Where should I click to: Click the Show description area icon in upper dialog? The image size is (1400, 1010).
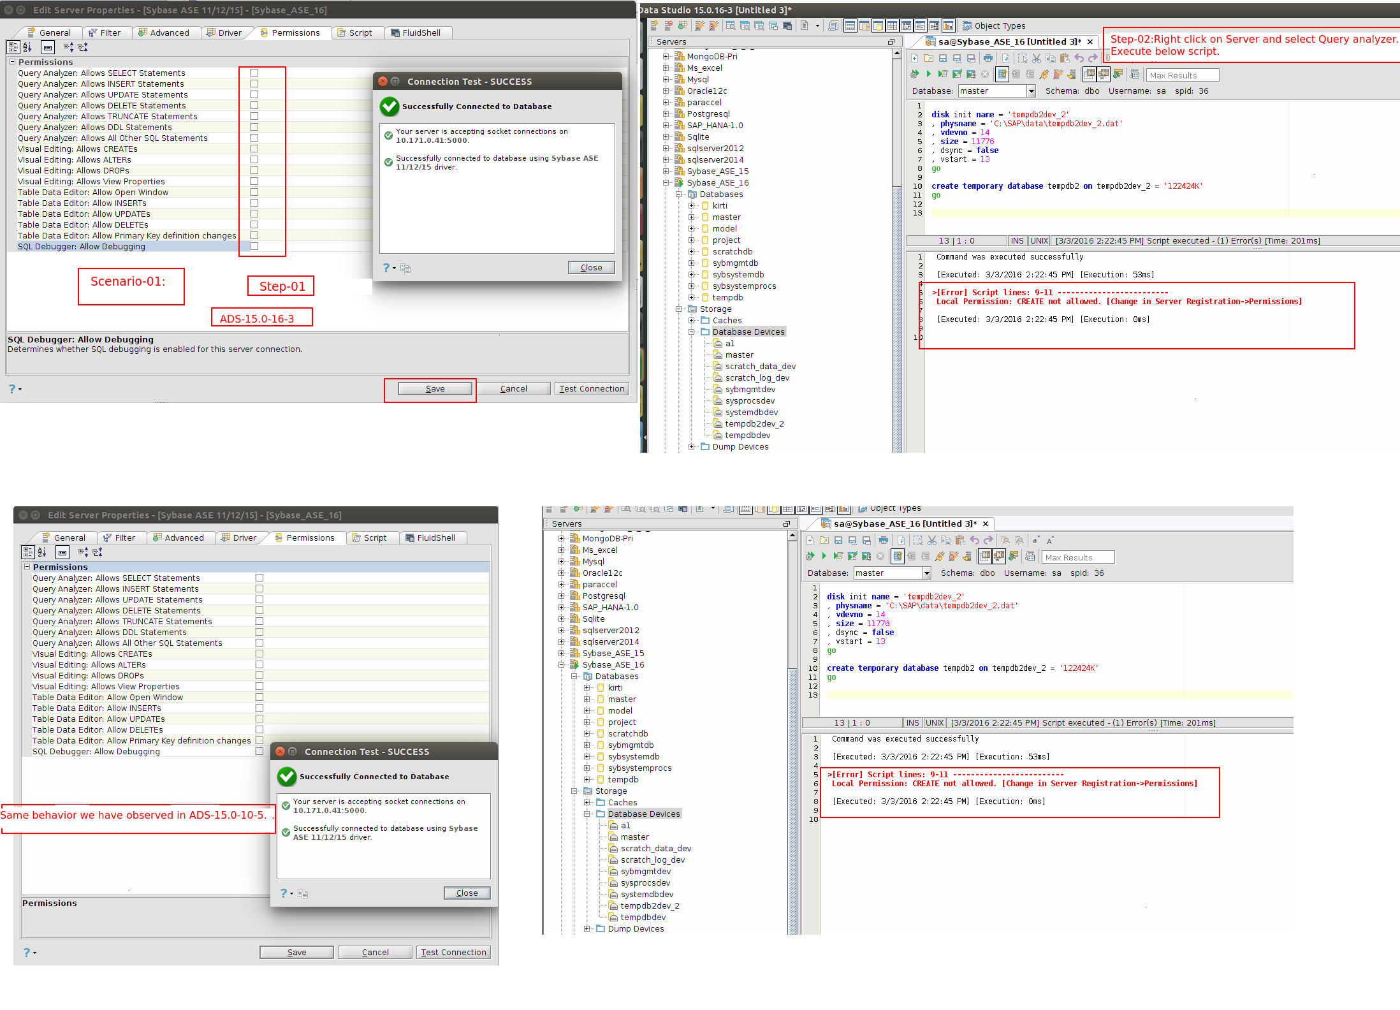(x=48, y=47)
